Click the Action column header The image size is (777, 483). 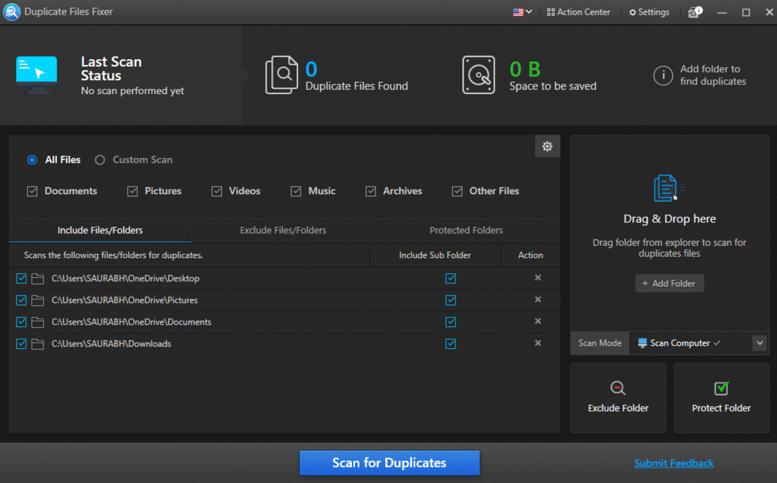click(530, 255)
